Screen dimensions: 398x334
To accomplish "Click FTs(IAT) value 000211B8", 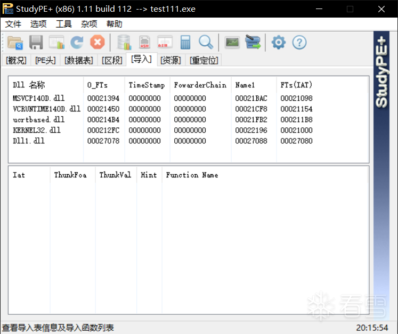I will [296, 119].
